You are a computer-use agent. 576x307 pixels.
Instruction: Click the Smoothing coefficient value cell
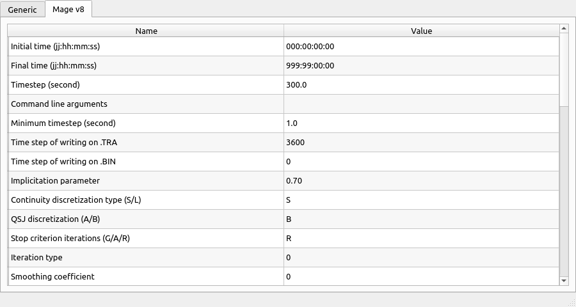tap(421, 277)
